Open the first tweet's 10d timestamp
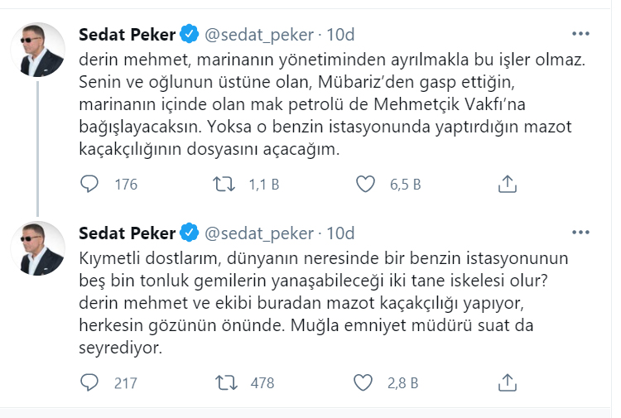621x418 pixels. (341, 35)
